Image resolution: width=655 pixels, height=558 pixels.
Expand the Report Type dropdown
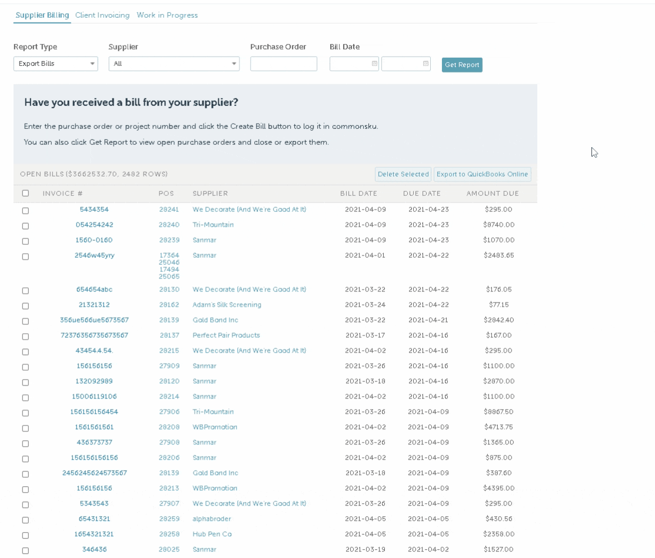(55, 64)
